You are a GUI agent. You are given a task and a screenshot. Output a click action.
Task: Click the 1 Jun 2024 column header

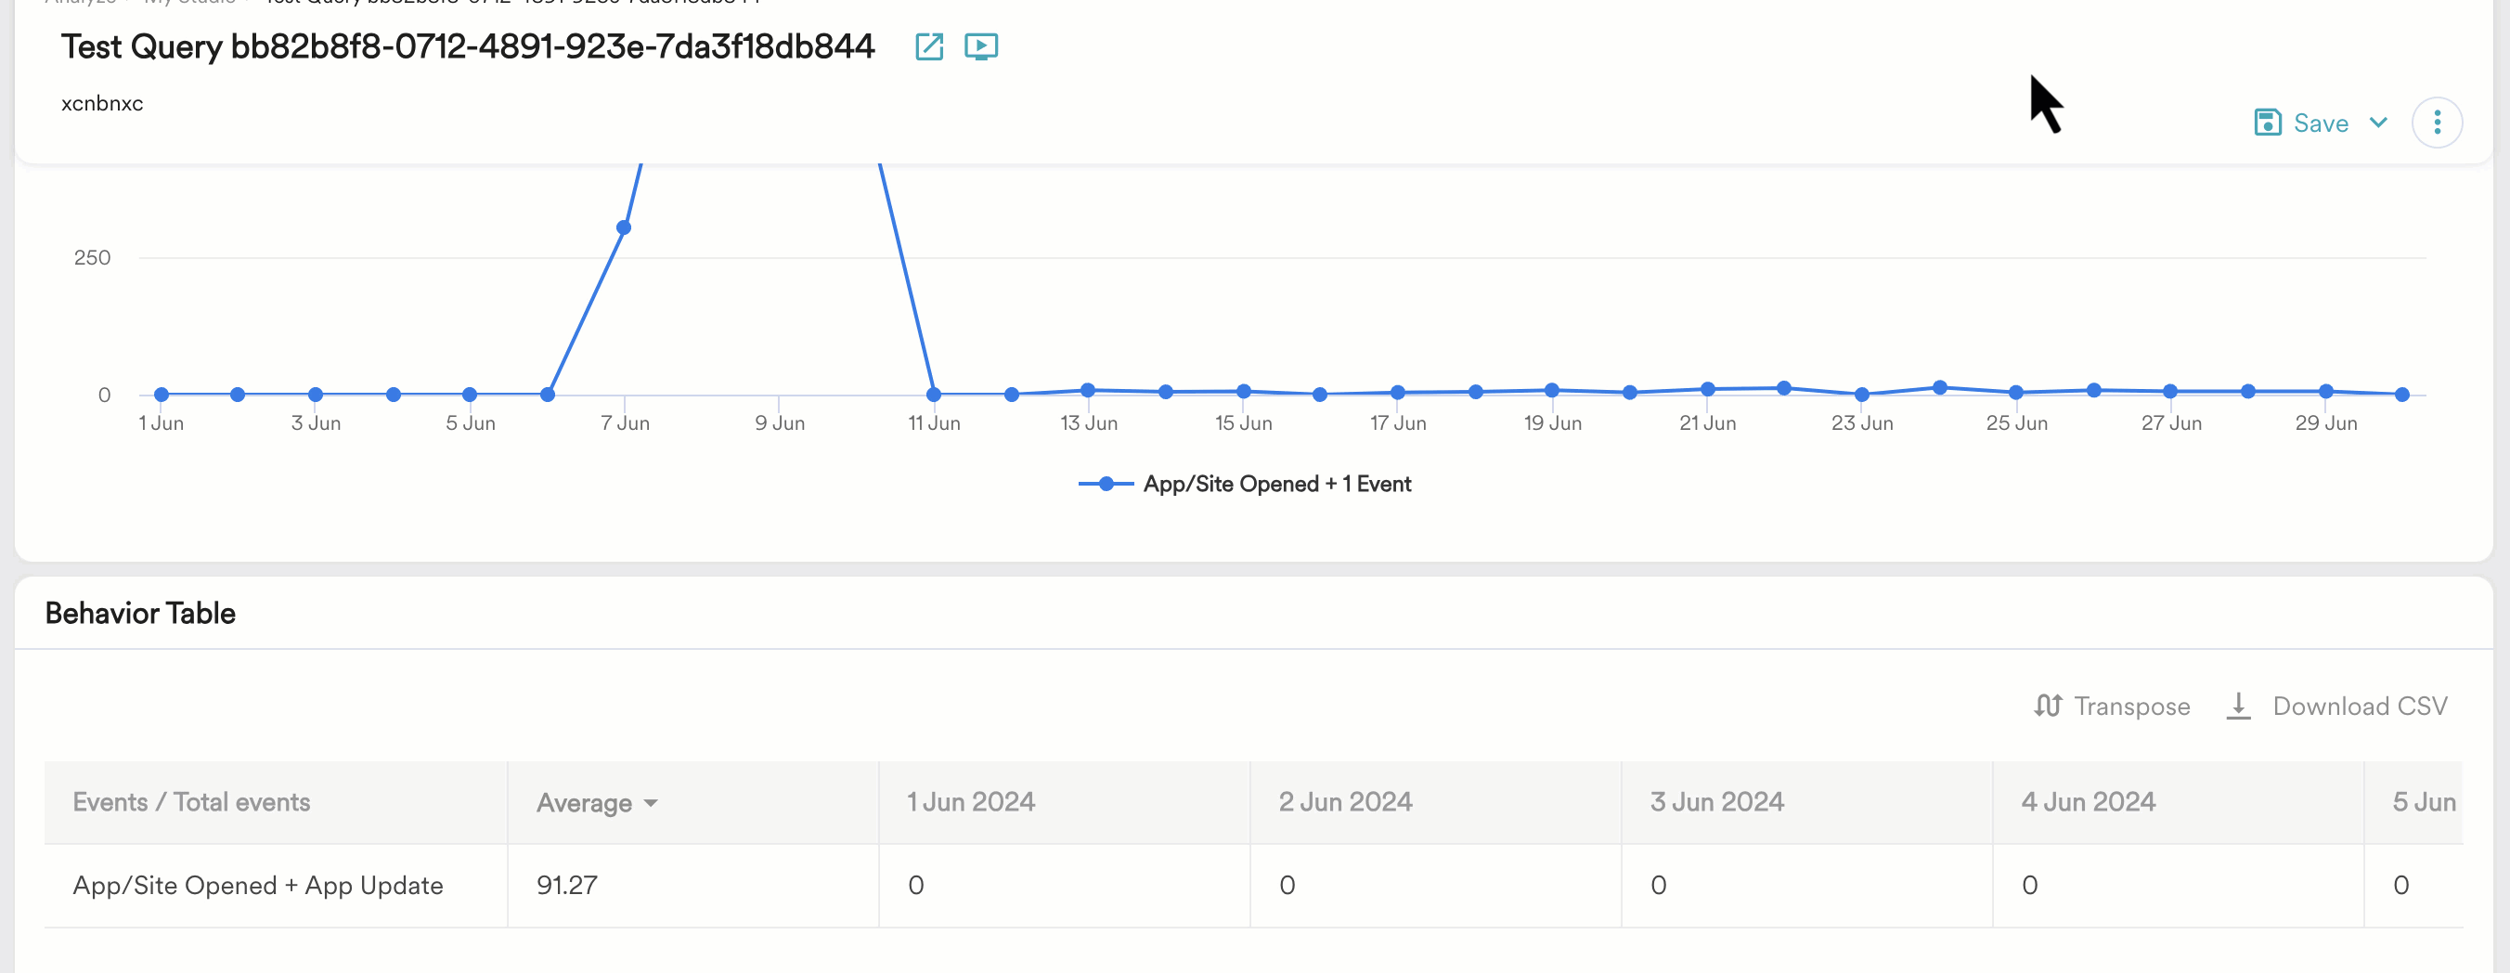(x=970, y=802)
